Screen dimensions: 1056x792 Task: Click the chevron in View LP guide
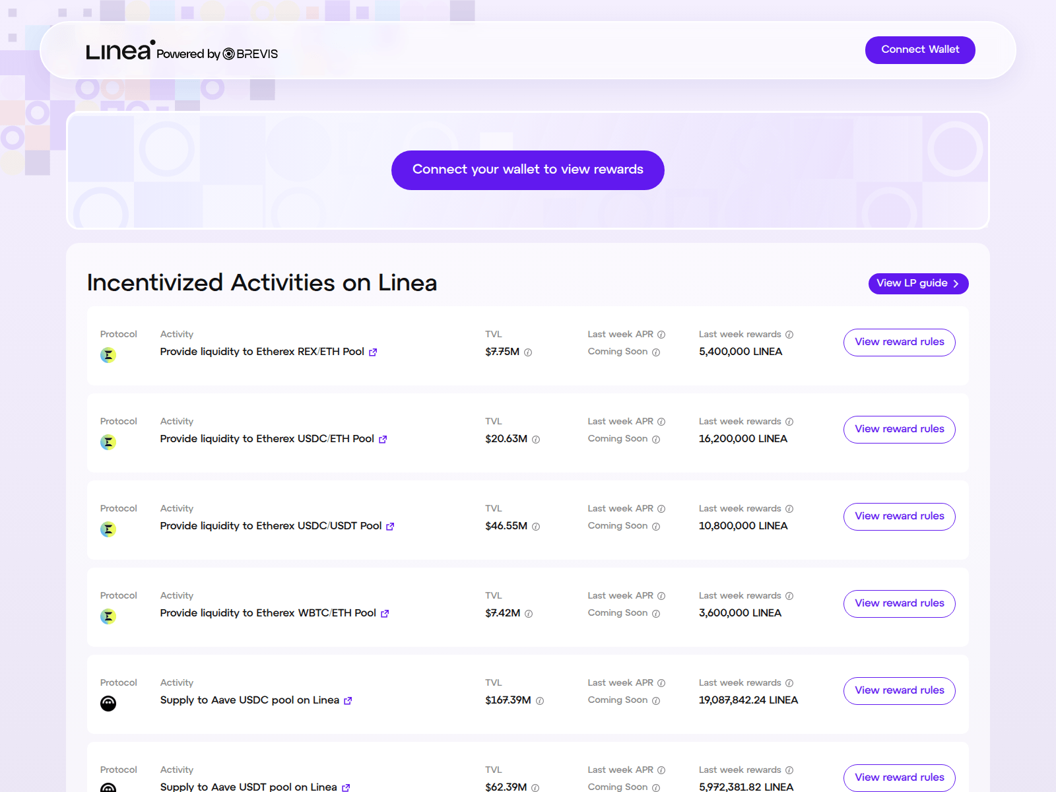[x=956, y=284]
